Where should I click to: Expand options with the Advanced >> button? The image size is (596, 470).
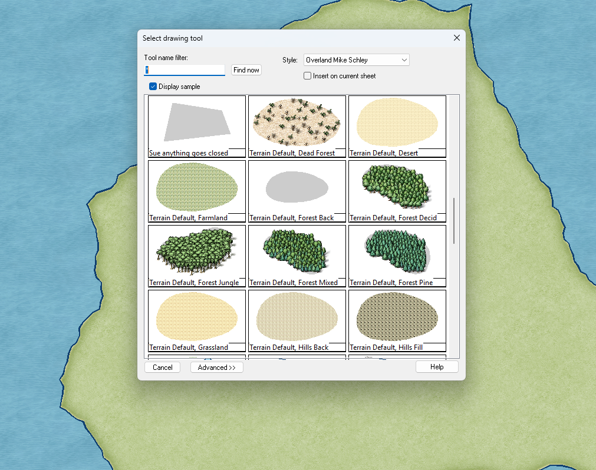(216, 368)
